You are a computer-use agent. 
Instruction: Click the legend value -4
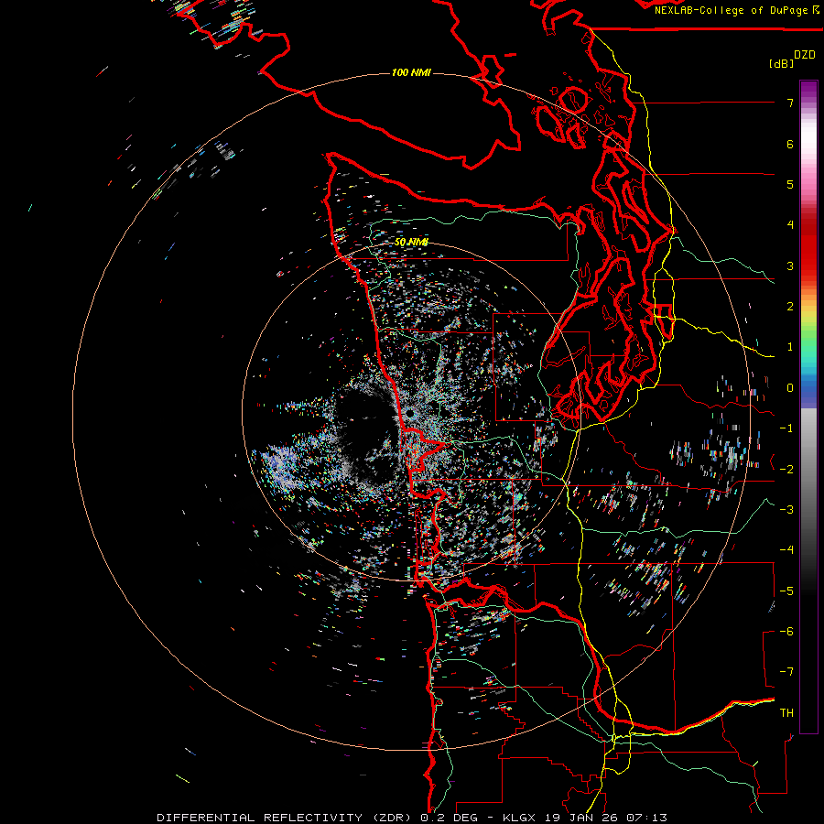point(786,550)
